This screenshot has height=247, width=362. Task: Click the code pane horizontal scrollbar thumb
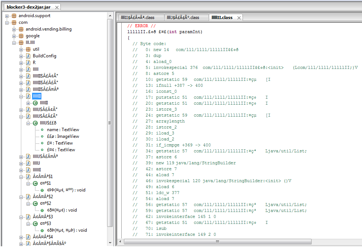pos(218,241)
